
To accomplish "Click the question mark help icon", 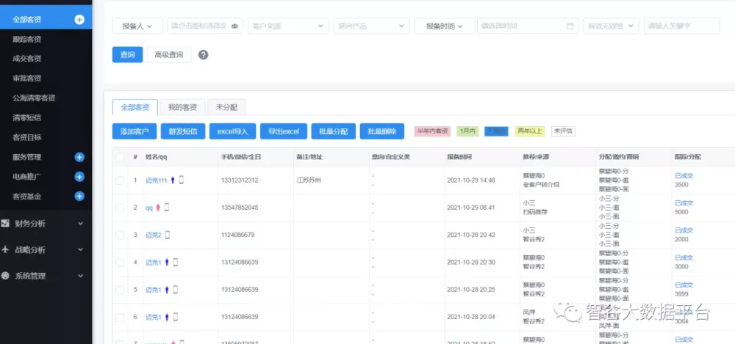I will click(203, 55).
